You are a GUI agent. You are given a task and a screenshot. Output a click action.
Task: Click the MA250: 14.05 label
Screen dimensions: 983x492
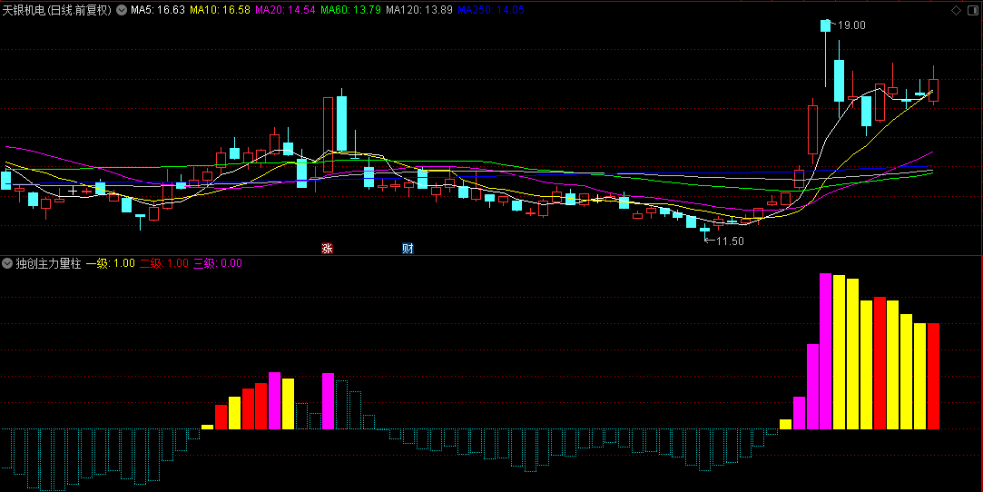[491, 10]
